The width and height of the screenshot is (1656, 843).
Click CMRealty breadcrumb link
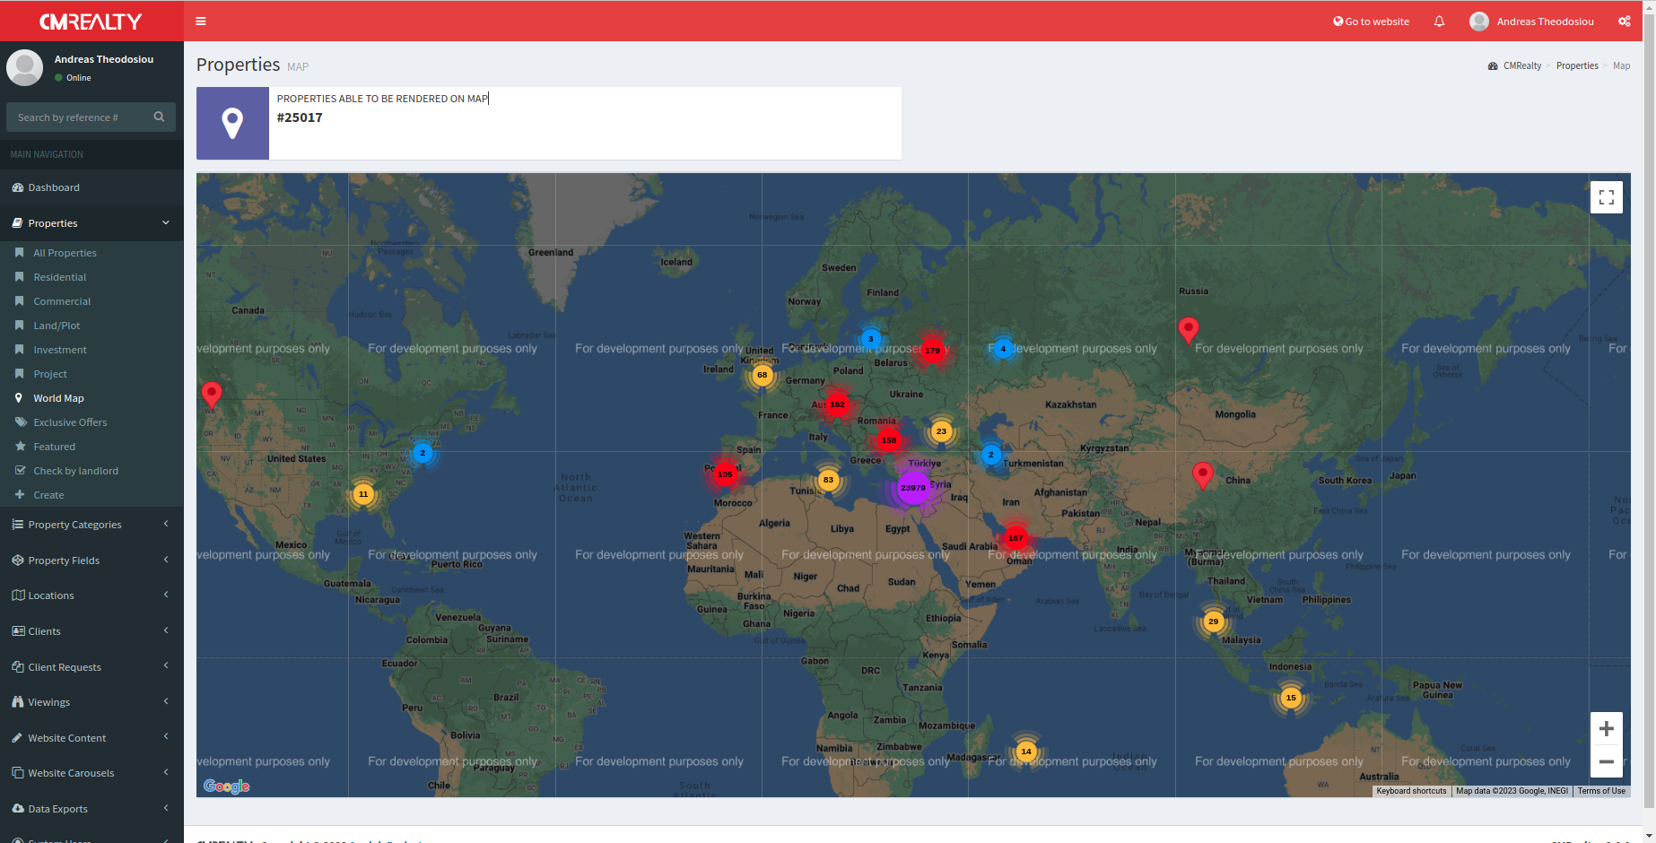pos(1521,65)
